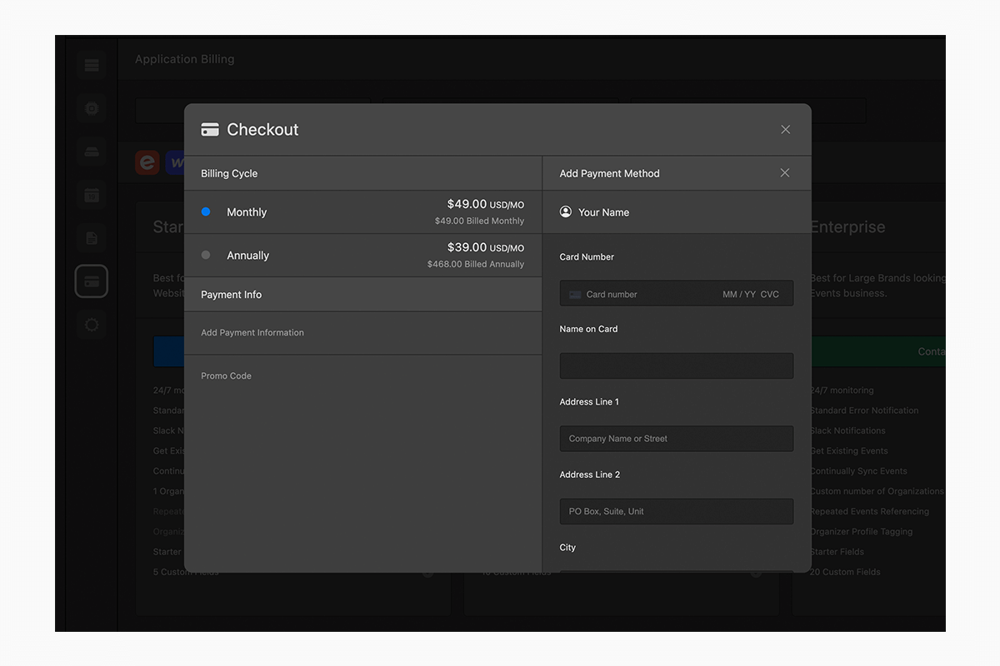The image size is (1000, 666).
Task: Select the Annually billing cycle radio
Action: pos(206,256)
